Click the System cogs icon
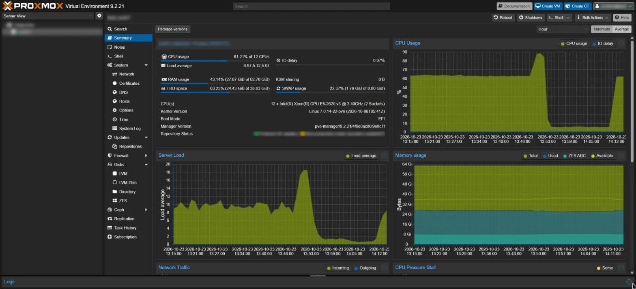Viewport: 636px width, 289px height. click(x=110, y=65)
